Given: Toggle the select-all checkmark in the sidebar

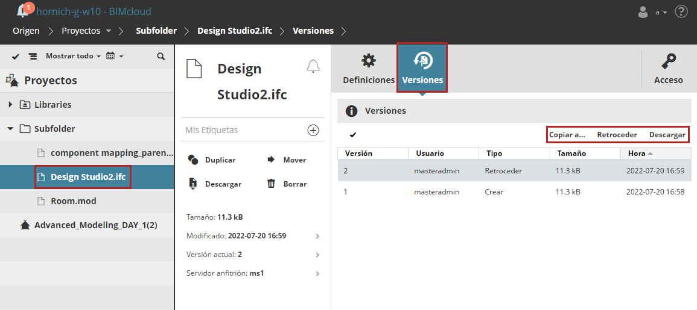Looking at the screenshot, I should pyautogui.click(x=16, y=56).
